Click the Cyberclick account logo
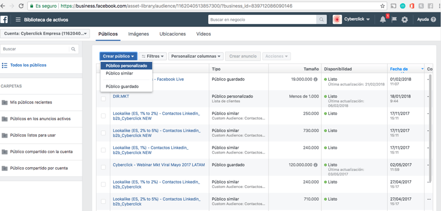This screenshot has width=441, height=211. coord(337,19)
